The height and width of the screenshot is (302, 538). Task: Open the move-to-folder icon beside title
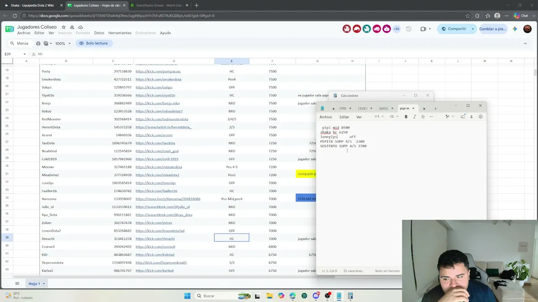tap(72, 27)
